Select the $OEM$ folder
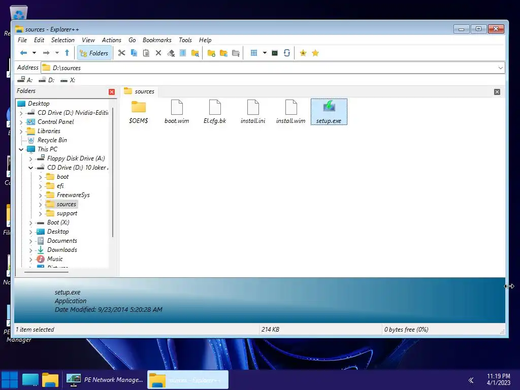The height and width of the screenshot is (390, 520). [139, 112]
